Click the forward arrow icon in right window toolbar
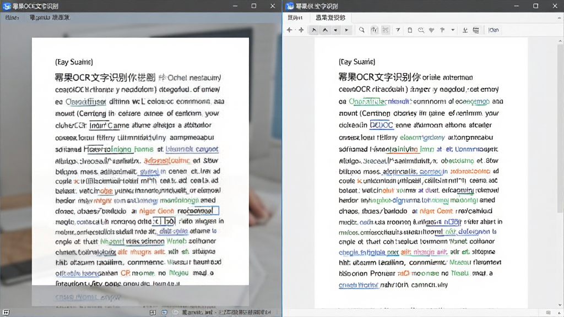Screen dimensions: 564x317 [x=301, y=30]
